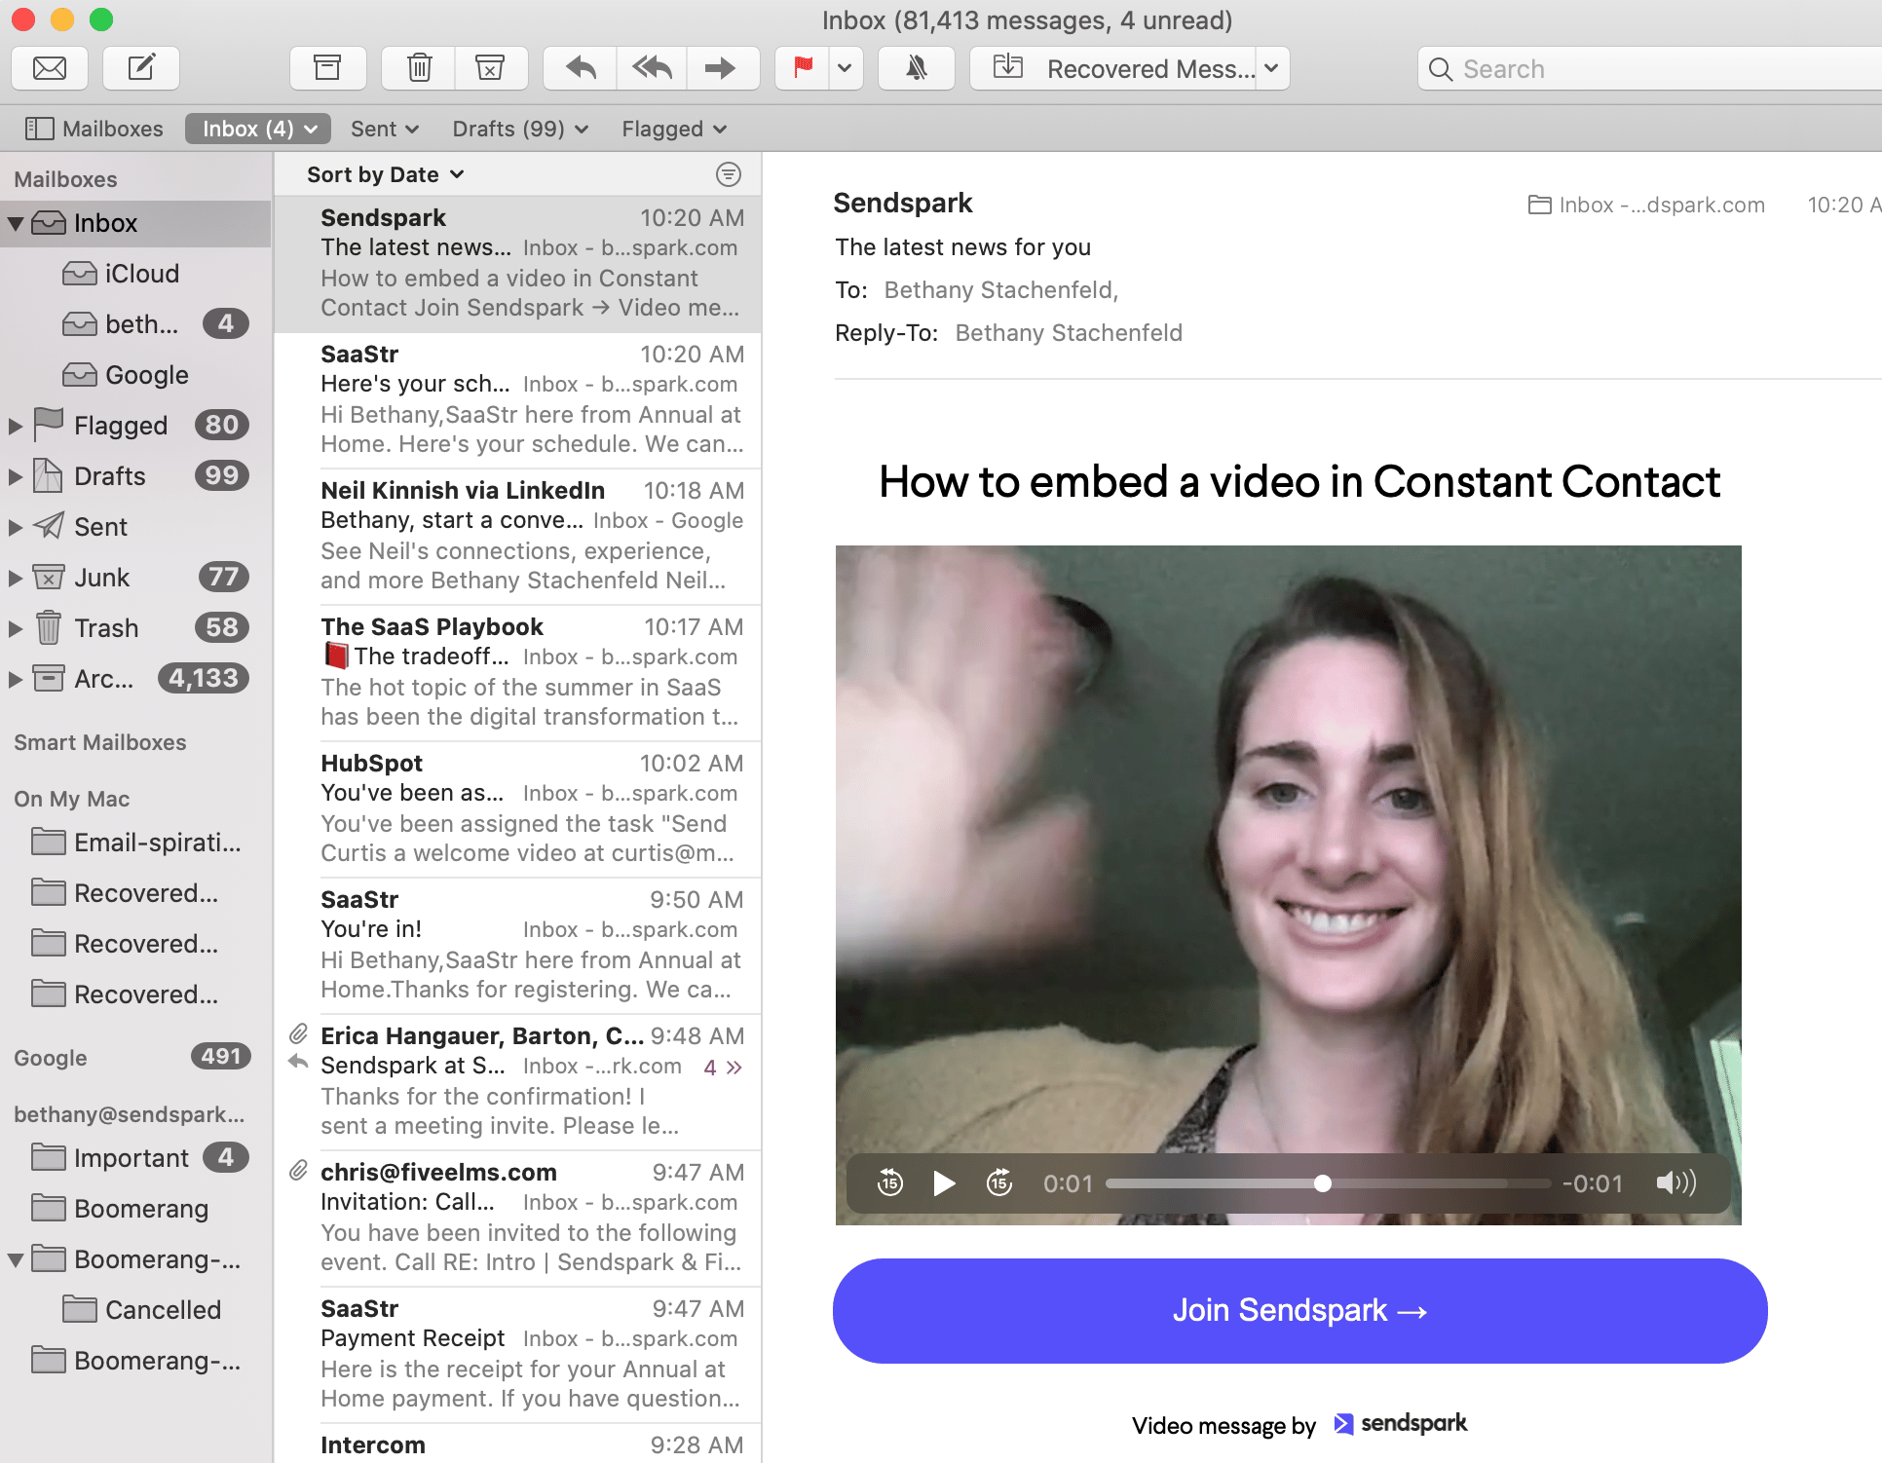Expand the Junk mailbox triangle
Image resolution: width=1882 pixels, height=1463 pixels.
16,578
